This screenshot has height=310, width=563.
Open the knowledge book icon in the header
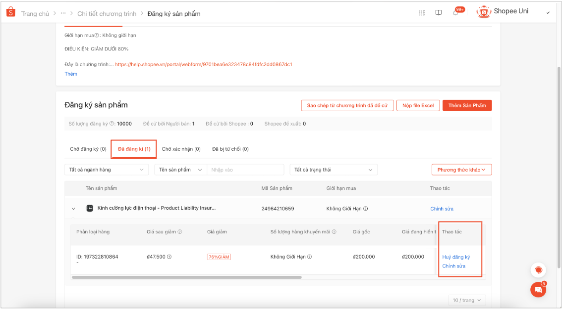pos(439,12)
